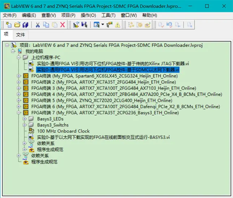Click the find project items icon
Image resolution: width=233 pixels, height=198 pixels.
(x=109, y=25)
